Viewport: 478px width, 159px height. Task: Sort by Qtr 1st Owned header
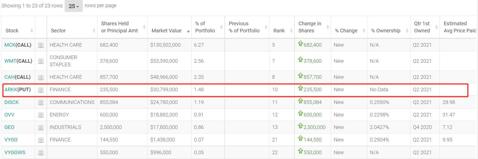coord(422,27)
